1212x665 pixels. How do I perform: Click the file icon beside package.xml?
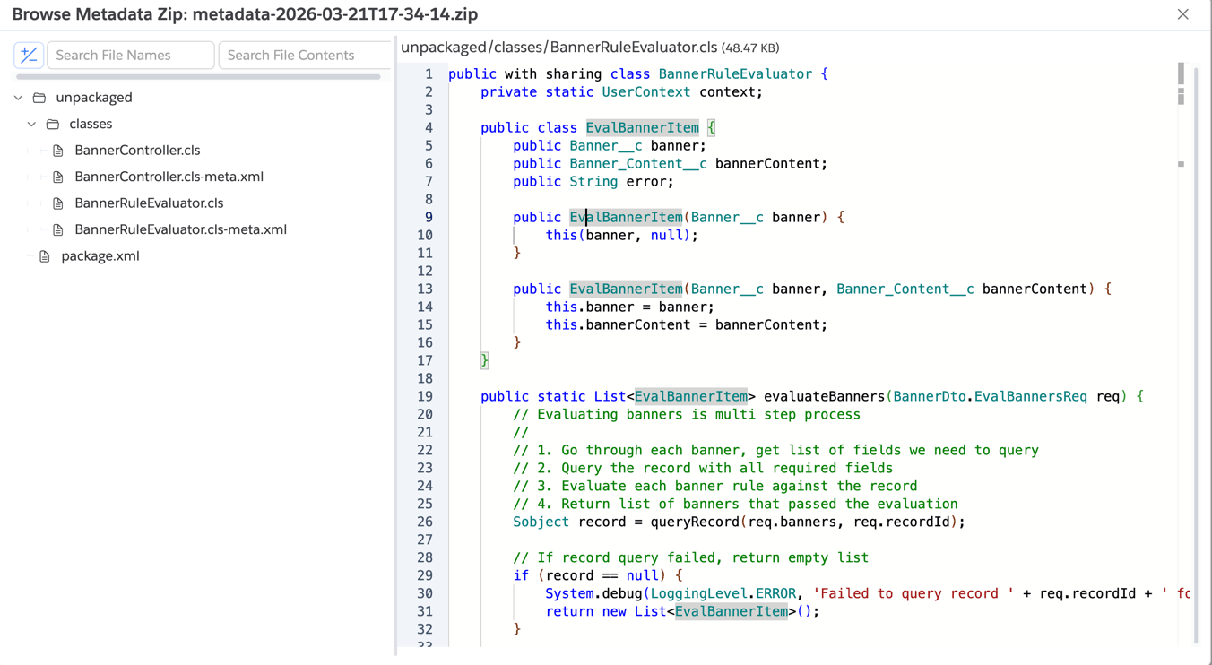pos(45,256)
